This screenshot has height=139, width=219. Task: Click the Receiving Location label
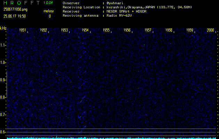click(x=81, y=7)
